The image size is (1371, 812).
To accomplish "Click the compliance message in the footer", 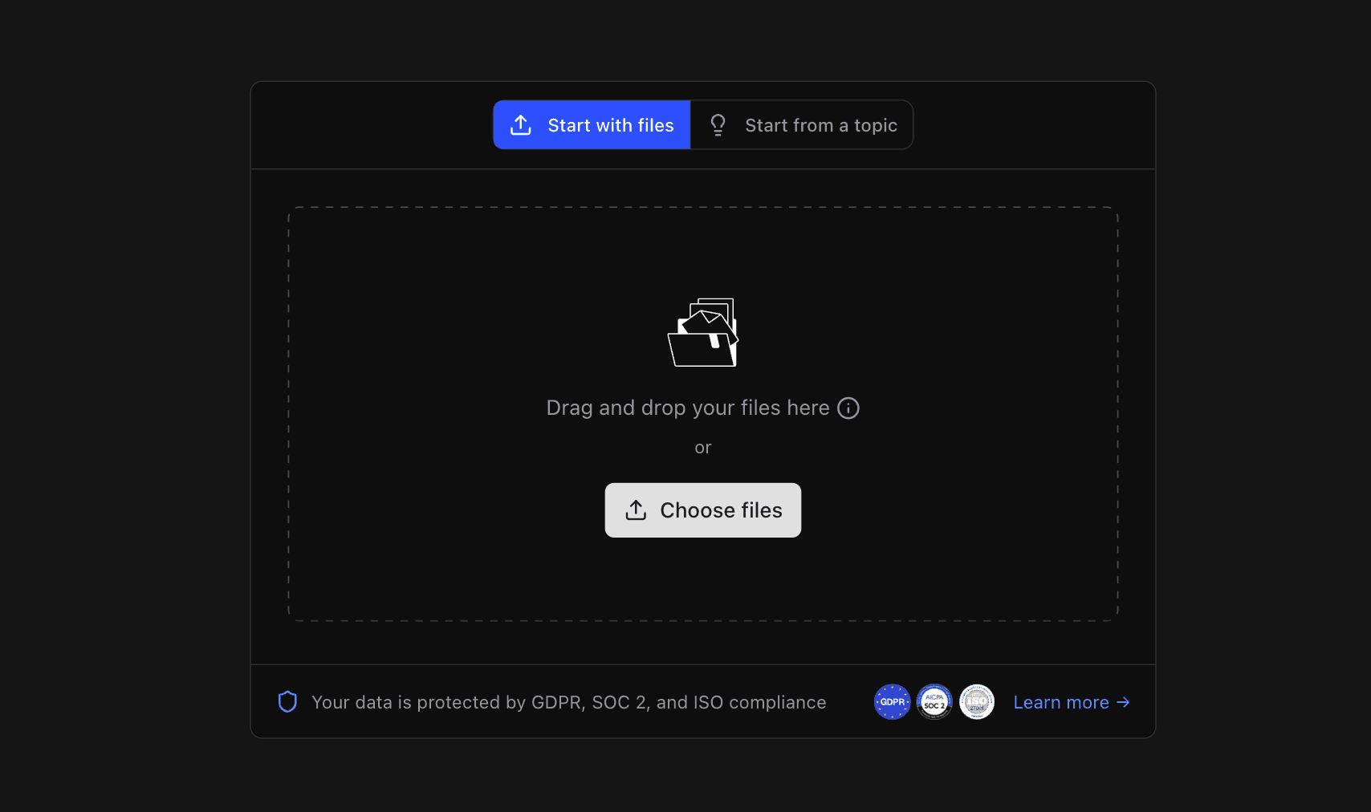I will pyautogui.click(x=568, y=701).
